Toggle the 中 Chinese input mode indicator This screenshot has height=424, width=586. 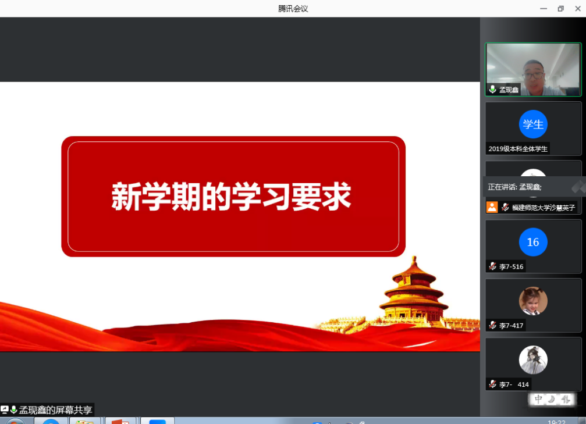(538, 399)
